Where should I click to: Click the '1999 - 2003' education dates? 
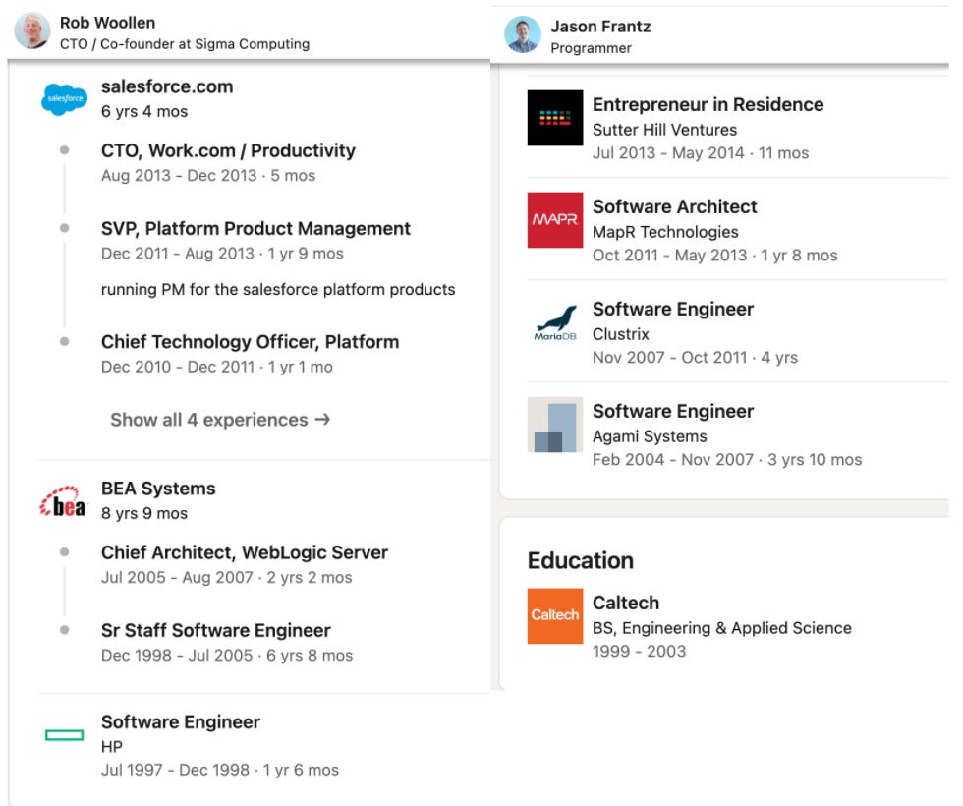click(639, 651)
